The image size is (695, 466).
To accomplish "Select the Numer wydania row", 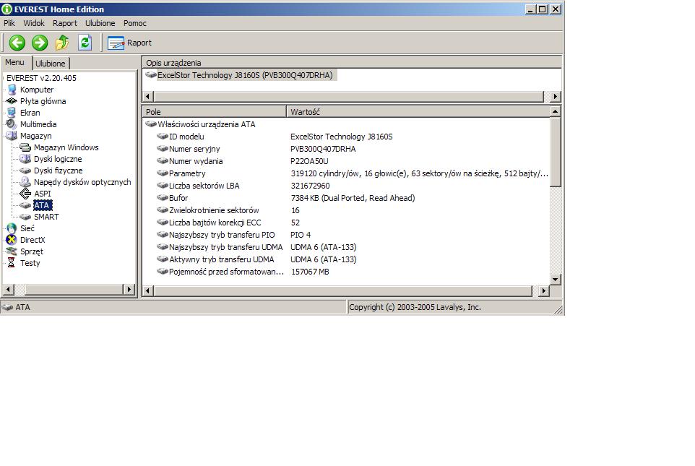I will tap(346, 161).
